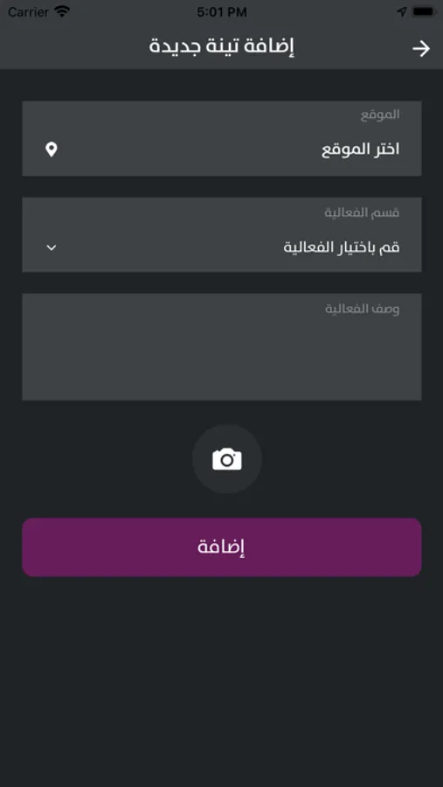
Task: Tap the قسم الفعالية label
Action: pyautogui.click(x=362, y=212)
